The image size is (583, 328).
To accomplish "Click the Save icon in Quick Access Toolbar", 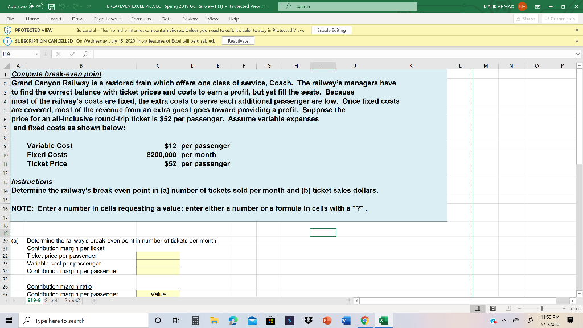I will (51, 6).
